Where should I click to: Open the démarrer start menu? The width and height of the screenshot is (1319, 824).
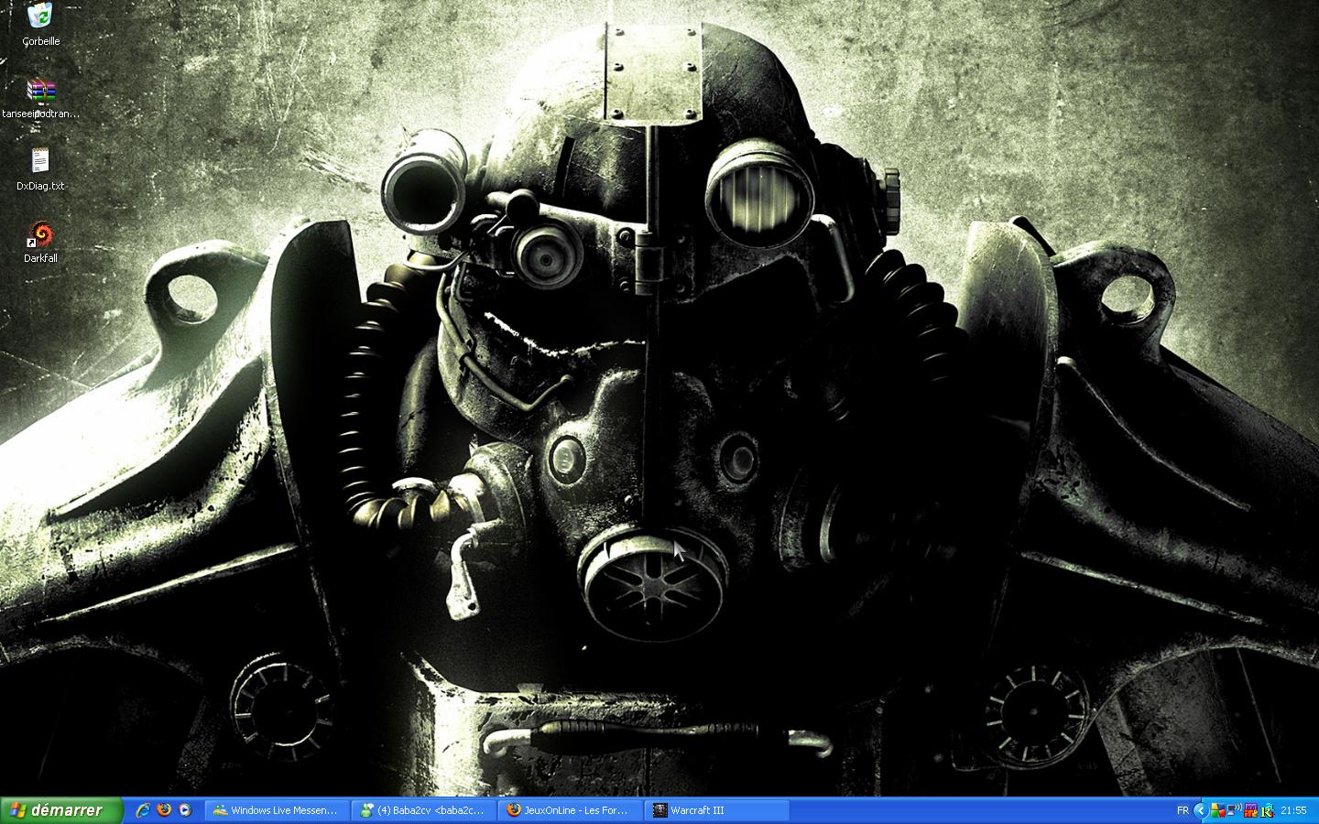click(62, 810)
